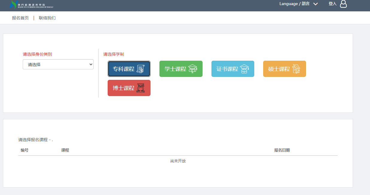Go to 报名首页 in navigation bar

click(x=20, y=18)
